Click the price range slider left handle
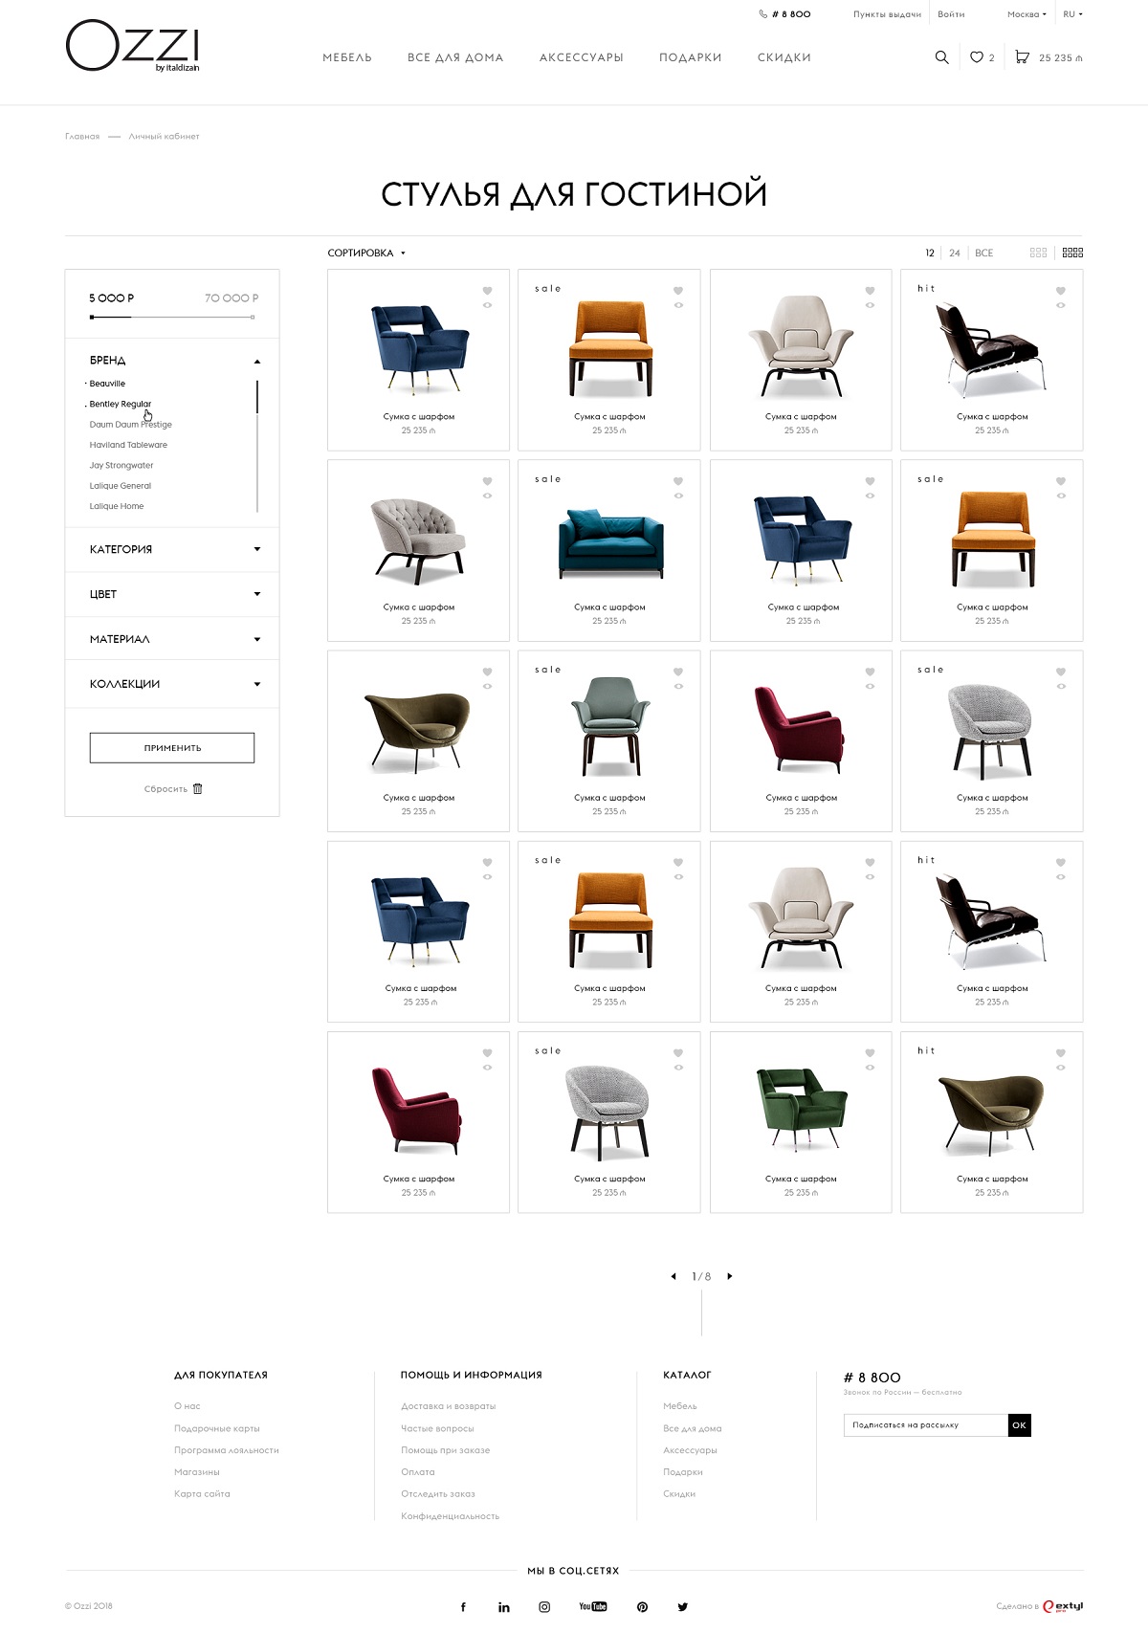The height and width of the screenshot is (1632, 1148). tap(92, 317)
